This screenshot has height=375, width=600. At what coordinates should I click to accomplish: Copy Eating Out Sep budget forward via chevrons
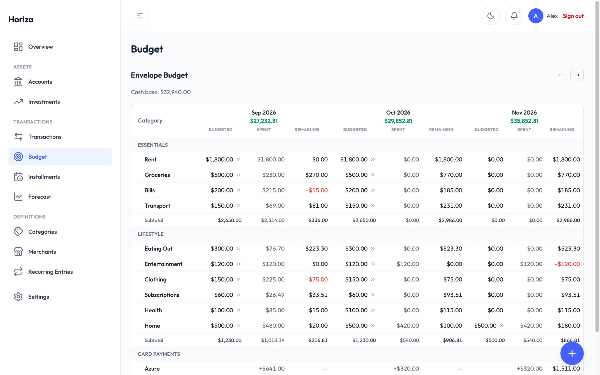(x=238, y=249)
